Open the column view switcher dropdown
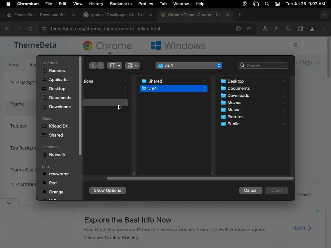The height and width of the screenshot is (248, 331). 115,66
